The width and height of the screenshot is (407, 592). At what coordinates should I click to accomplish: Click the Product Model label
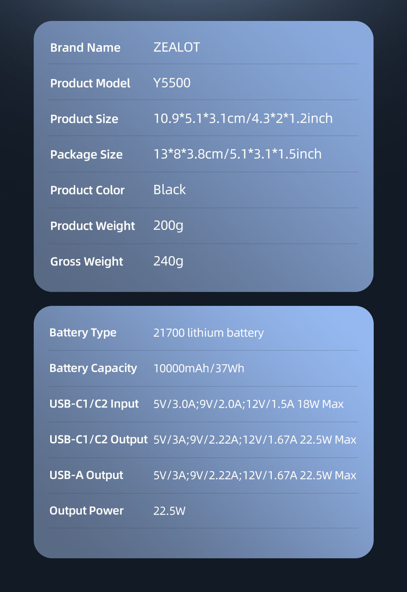[90, 83]
